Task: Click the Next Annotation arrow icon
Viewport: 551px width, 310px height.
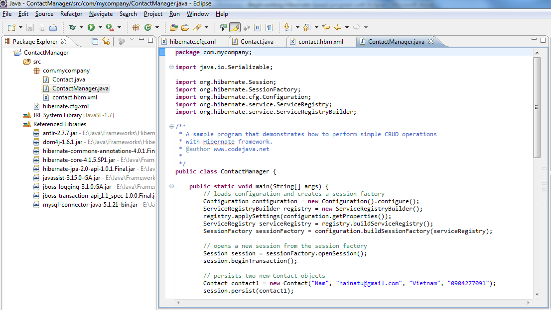Action: tap(288, 27)
